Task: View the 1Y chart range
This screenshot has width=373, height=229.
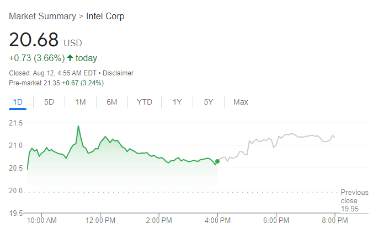Action: [x=177, y=102]
